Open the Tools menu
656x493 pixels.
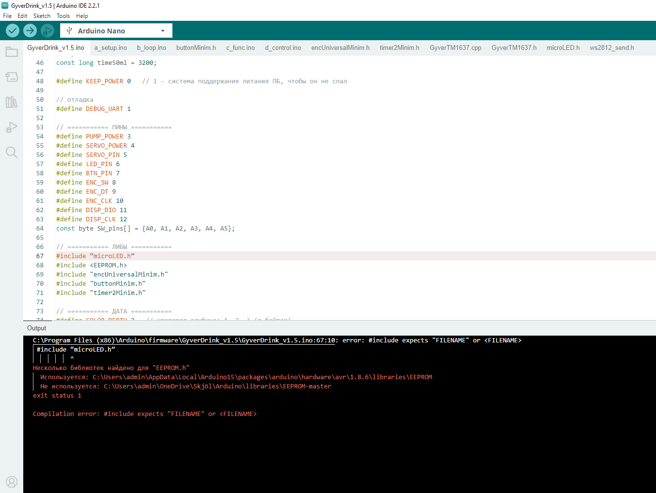coord(63,16)
